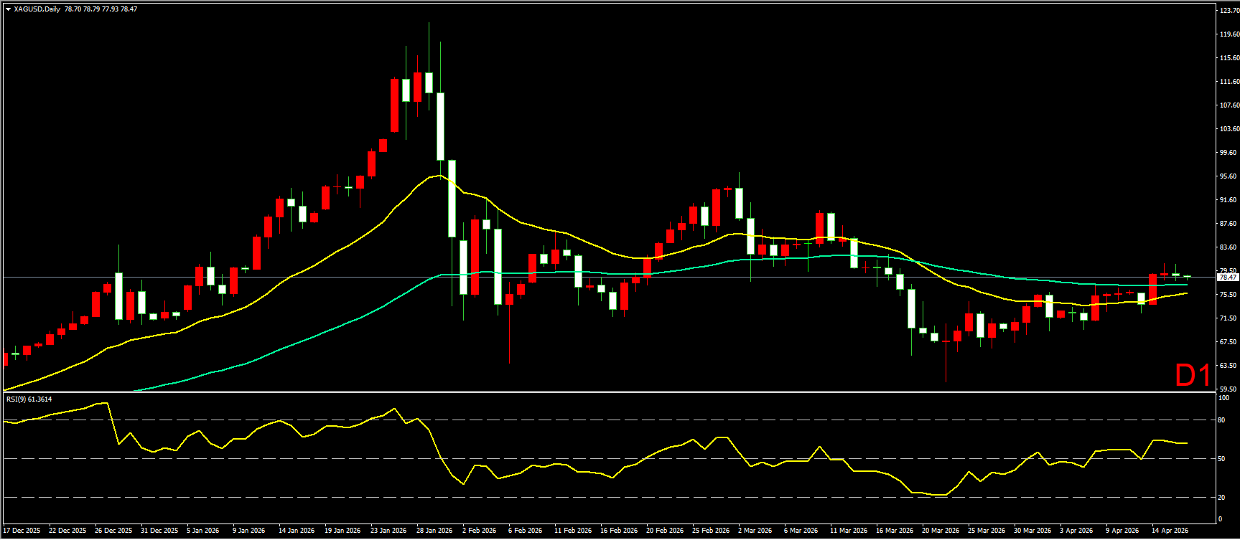Viewport: 1240px width, 540px height.
Task: Click the 83.60 price scale label
Action: point(1229,247)
